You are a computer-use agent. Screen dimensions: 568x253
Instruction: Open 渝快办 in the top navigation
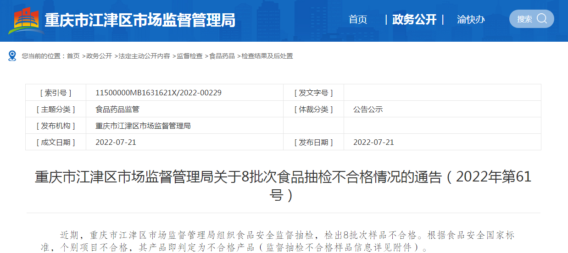pyautogui.click(x=471, y=20)
